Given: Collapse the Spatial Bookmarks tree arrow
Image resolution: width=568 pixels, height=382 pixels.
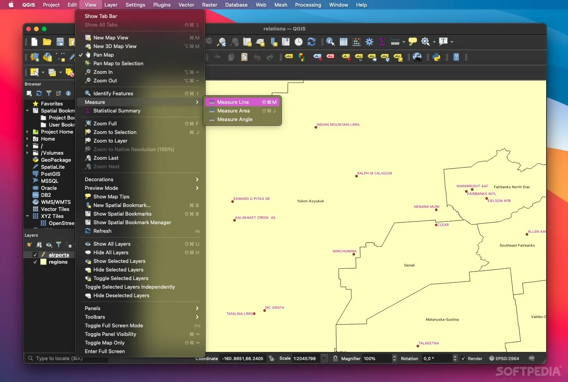Looking at the screenshot, I should pos(27,111).
